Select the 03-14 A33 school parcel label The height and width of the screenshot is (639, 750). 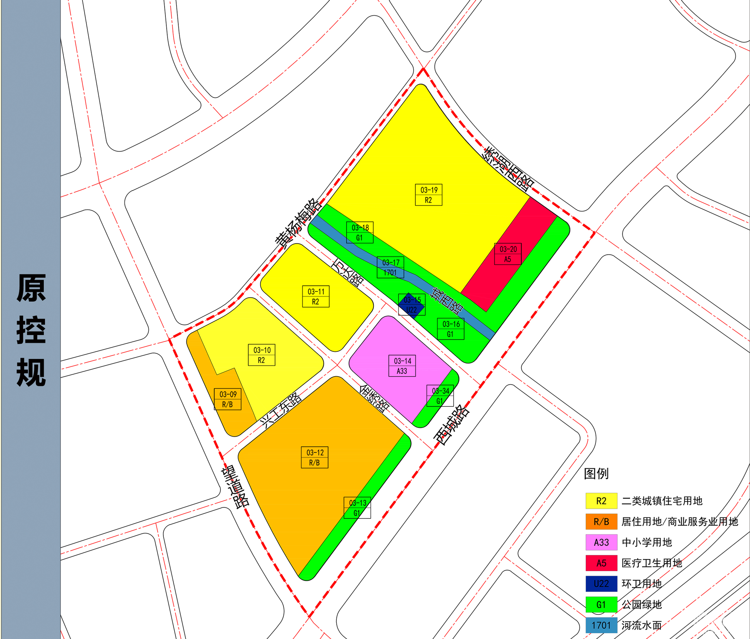point(402,366)
